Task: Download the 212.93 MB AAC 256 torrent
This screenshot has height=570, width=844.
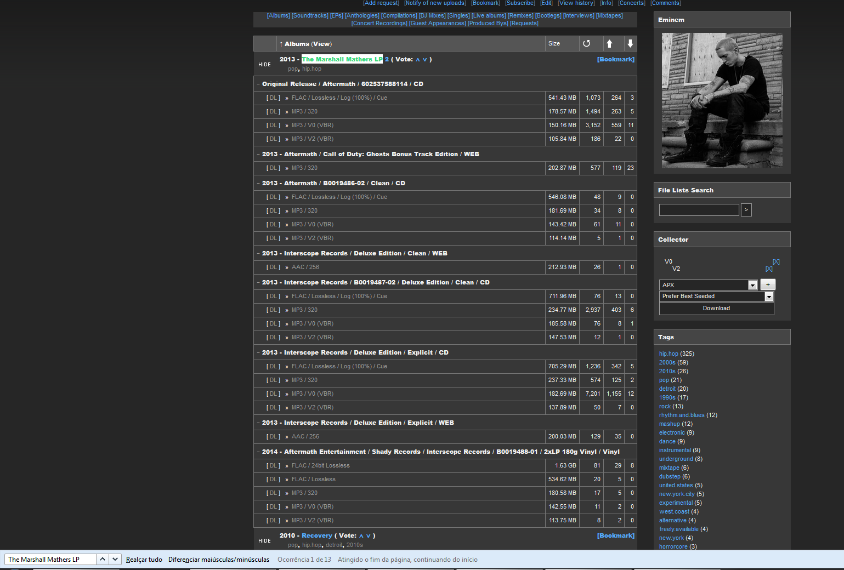Action: point(274,267)
